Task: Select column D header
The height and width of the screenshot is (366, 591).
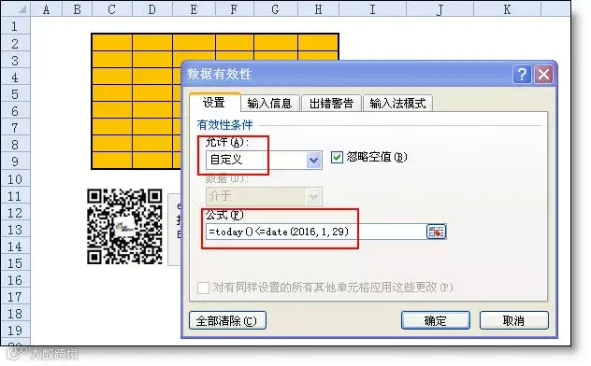Action: point(152,8)
